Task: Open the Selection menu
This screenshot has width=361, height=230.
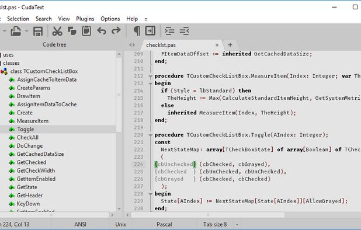Action: (x=18, y=19)
